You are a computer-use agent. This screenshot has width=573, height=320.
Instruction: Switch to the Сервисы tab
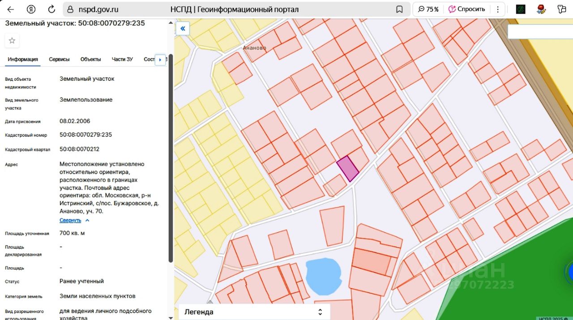(59, 59)
